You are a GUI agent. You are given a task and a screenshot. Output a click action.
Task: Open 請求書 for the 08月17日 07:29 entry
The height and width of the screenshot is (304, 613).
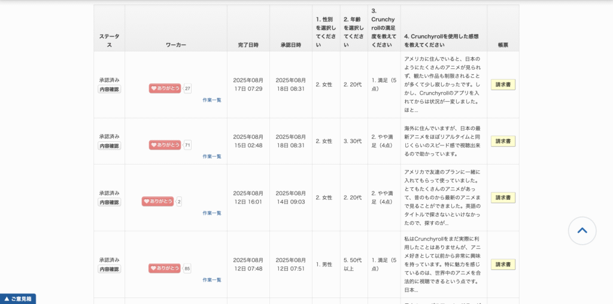[503, 84]
